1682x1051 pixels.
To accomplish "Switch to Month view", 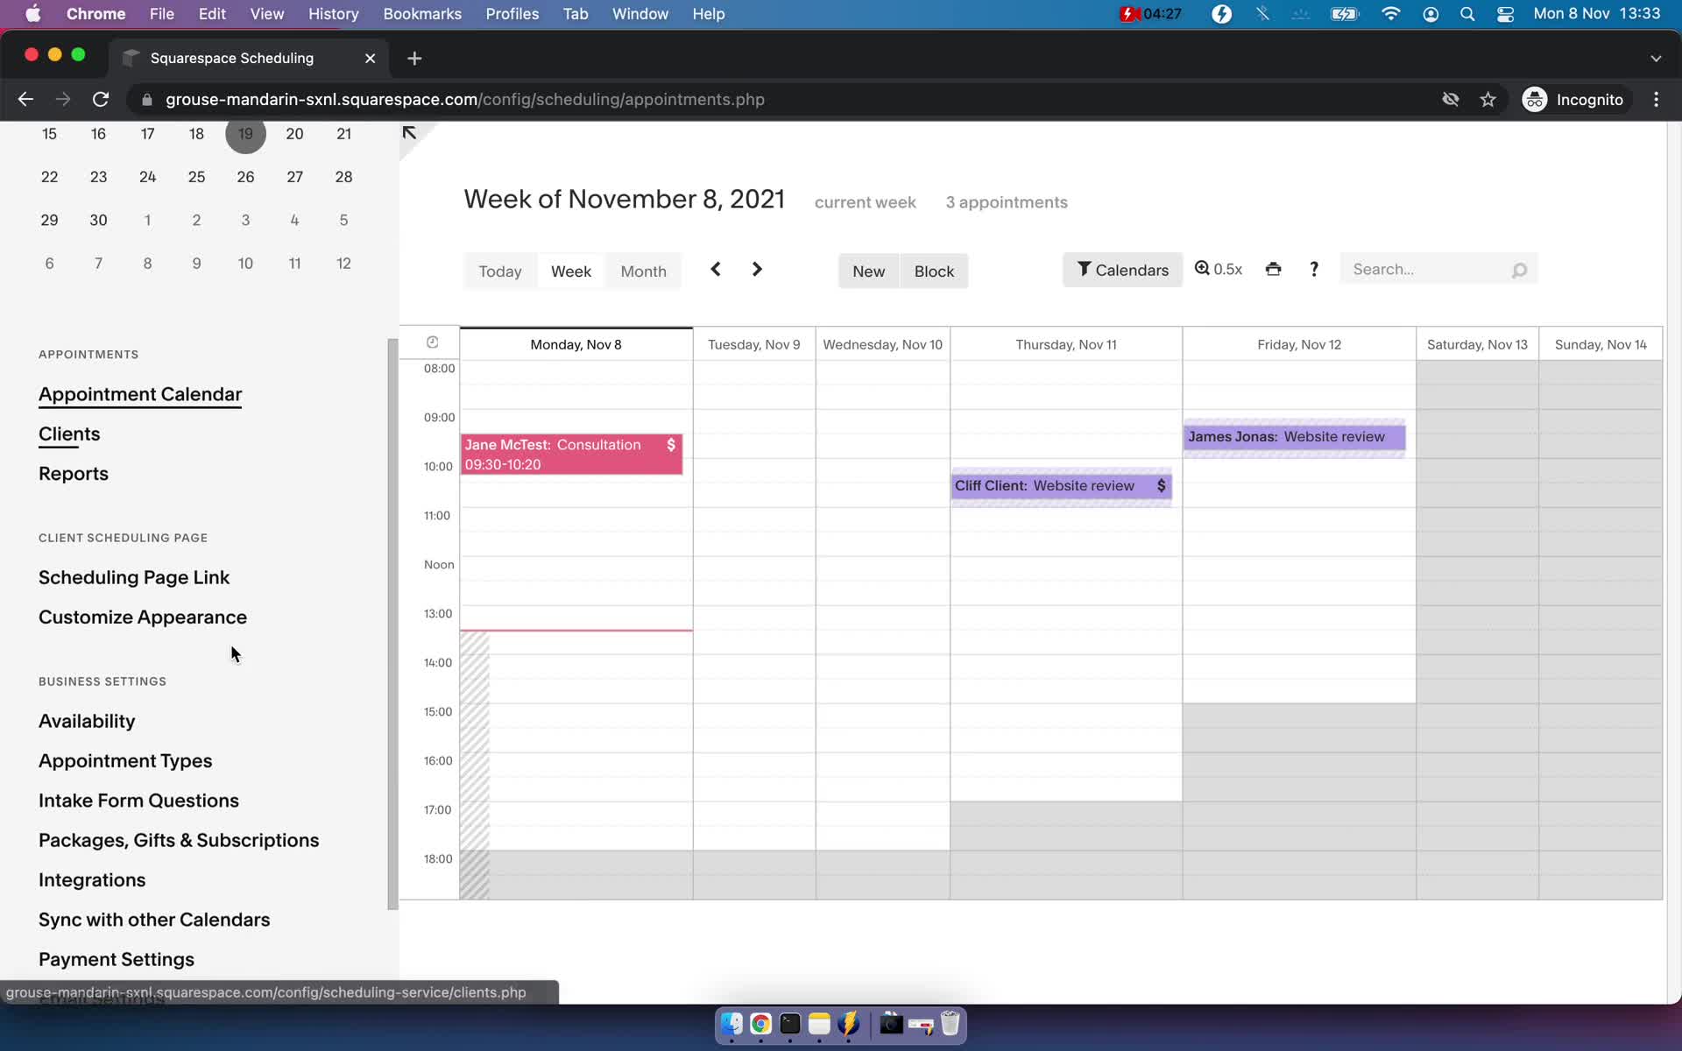I will [x=643, y=272].
